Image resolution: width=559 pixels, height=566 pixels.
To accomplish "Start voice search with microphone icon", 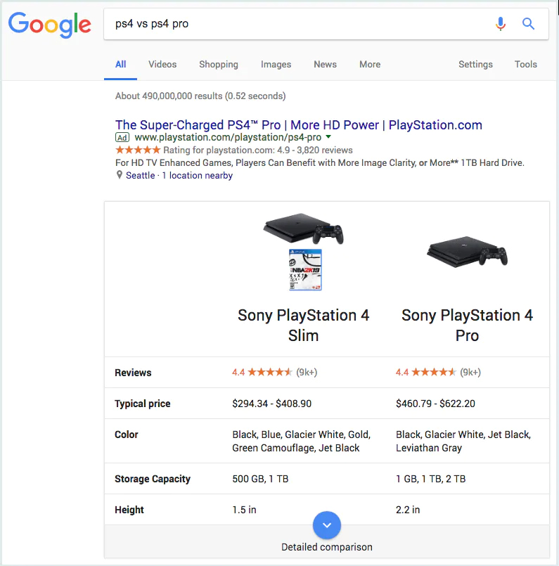I will (x=500, y=24).
